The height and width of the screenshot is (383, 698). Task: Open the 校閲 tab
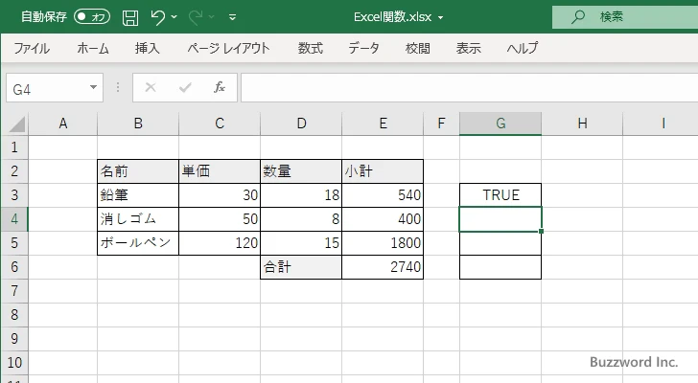(418, 48)
